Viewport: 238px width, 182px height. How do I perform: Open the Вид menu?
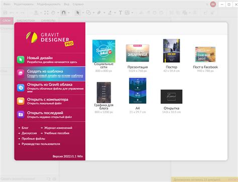(67, 4)
